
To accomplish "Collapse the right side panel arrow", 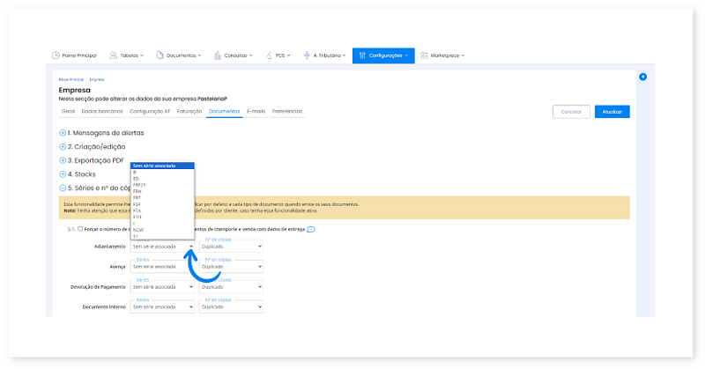I will [x=642, y=77].
